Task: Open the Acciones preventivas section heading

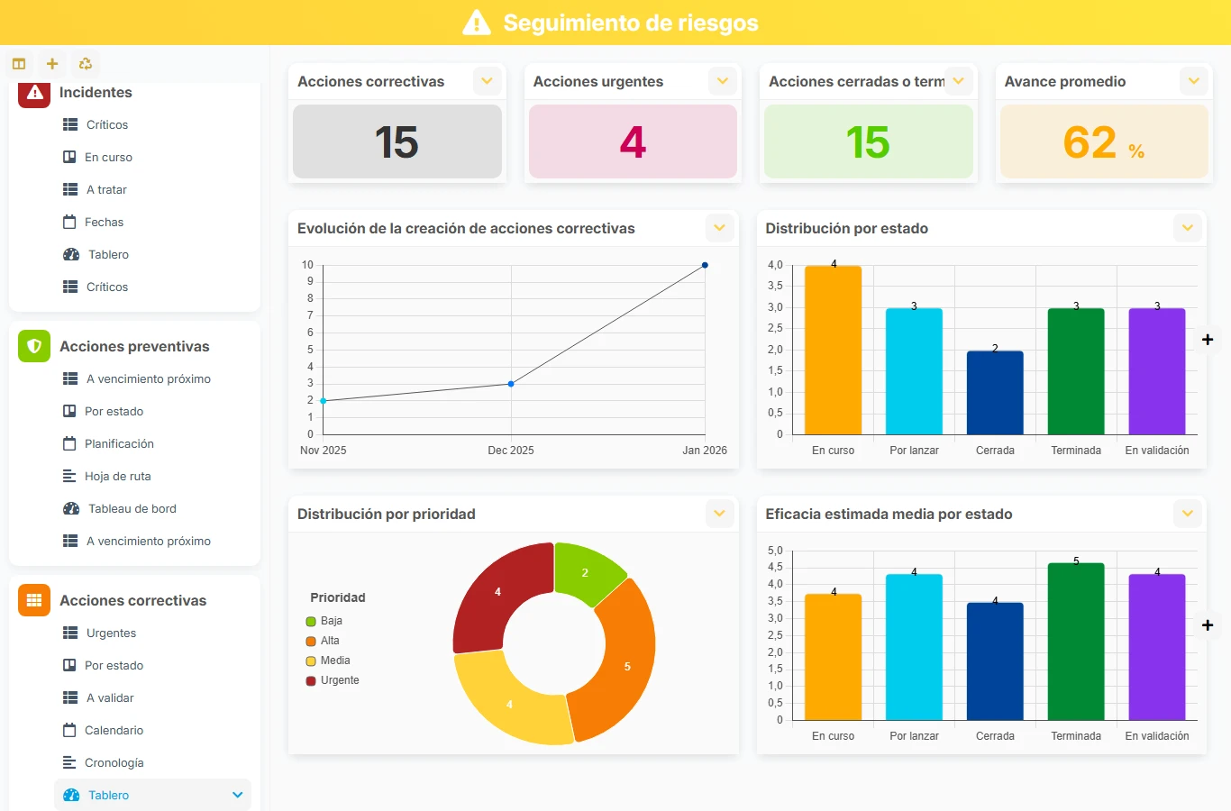Action: click(x=134, y=346)
